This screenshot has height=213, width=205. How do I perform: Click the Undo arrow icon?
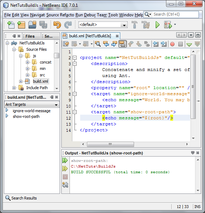(57, 25)
